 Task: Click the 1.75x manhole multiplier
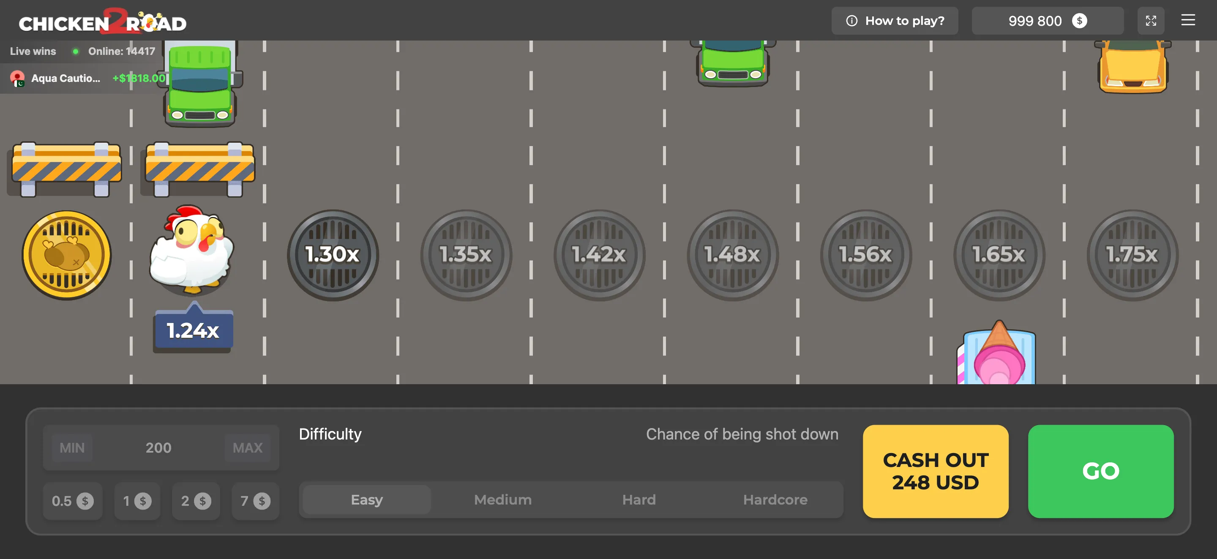[x=1132, y=255]
